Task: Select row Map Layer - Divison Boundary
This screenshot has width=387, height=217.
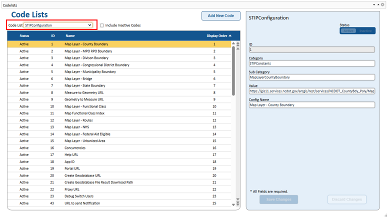Action: [x=119, y=58]
